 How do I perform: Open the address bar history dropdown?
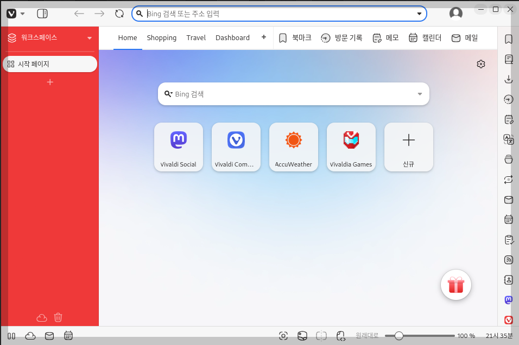point(419,14)
